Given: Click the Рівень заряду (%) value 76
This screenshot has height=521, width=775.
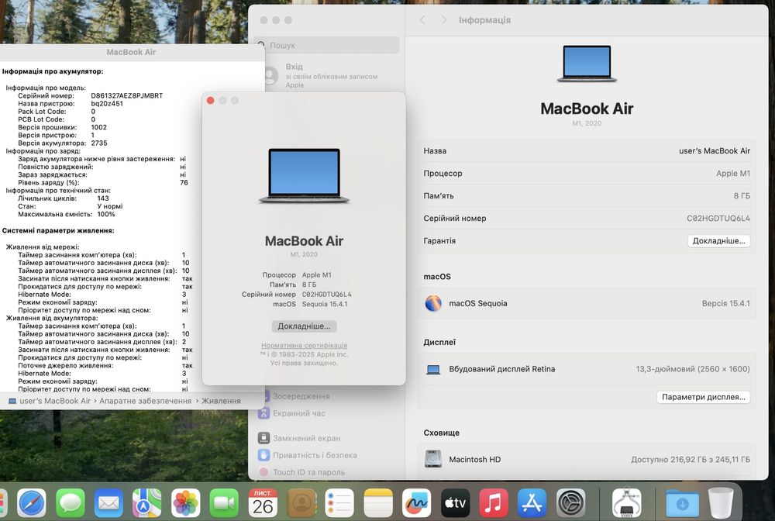Looking at the screenshot, I should coord(184,182).
